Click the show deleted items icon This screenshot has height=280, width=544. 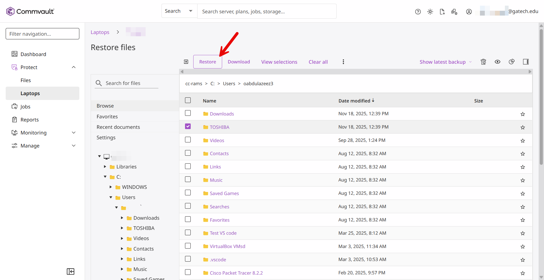pos(483,62)
